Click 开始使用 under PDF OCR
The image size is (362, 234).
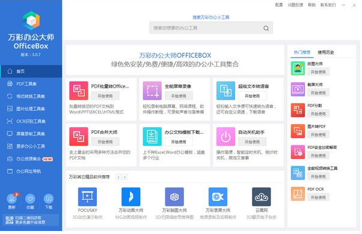[318, 197]
